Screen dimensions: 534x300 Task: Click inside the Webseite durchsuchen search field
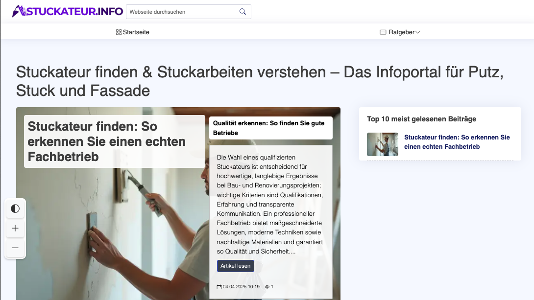181,11
